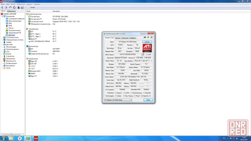251x141 pixels.
Task: Toggle the OpenGL 3.3 checkbox
Action: pyautogui.click(x=142, y=96)
